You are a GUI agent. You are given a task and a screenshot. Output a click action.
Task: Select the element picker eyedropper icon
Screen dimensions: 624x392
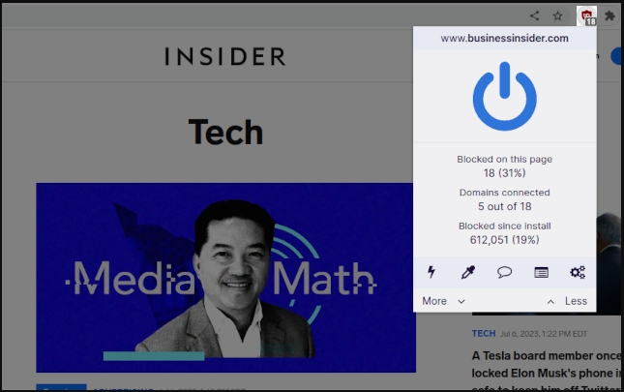pyautogui.click(x=468, y=272)
